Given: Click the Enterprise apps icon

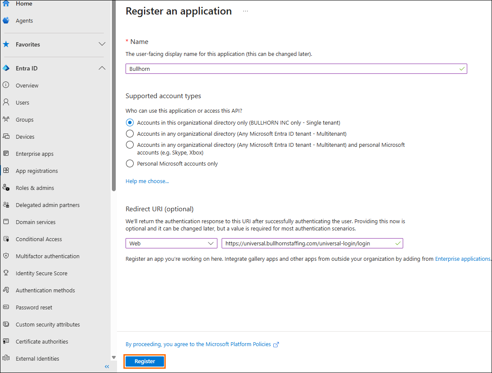Looking at the screenshot, I should (x=6, y=153).
